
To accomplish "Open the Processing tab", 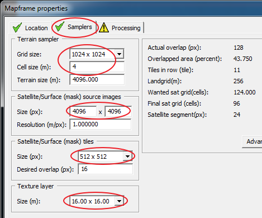I will [x=120, y=28].
